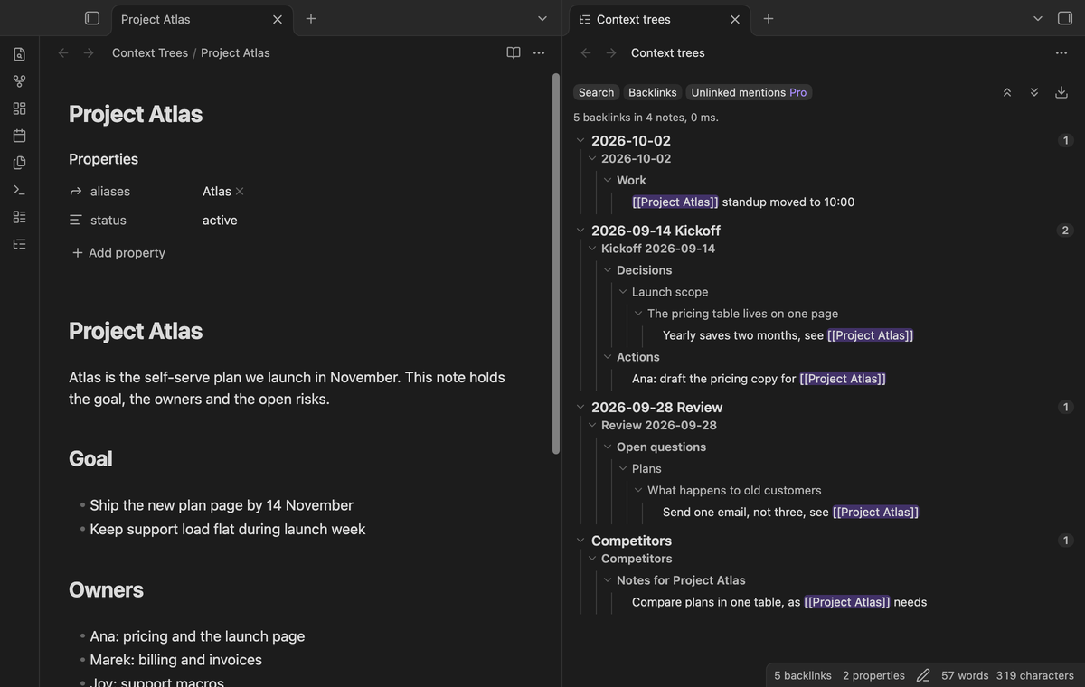Open daily note calendar icon
Screen dimensions: 1085x687
[19, 136]
